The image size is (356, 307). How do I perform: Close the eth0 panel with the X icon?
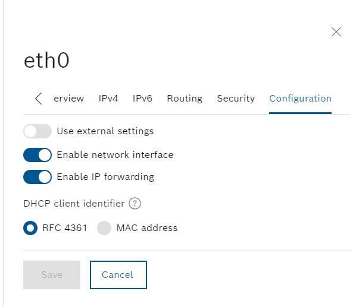tap(336, 31)
